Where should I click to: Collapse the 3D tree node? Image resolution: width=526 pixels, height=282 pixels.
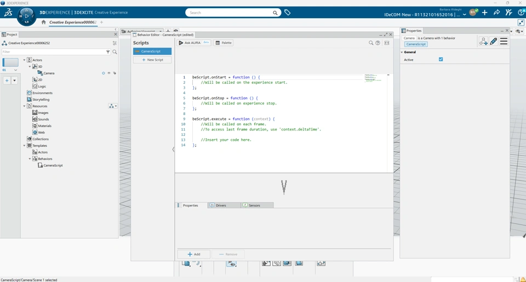tap(30, 66)
